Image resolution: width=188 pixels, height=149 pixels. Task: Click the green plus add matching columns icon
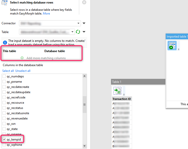coord(22,58)
